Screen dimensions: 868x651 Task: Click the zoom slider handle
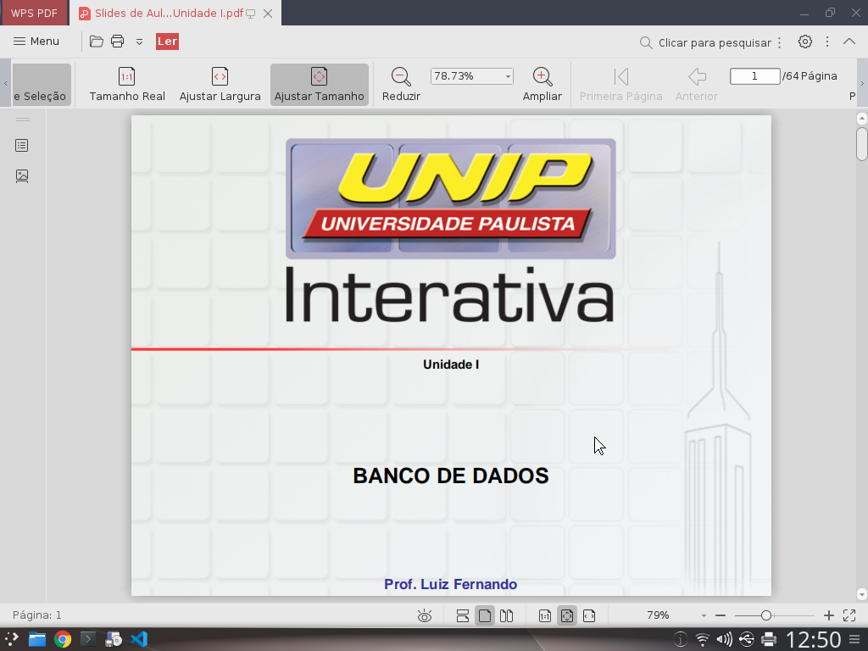[766, 615]
